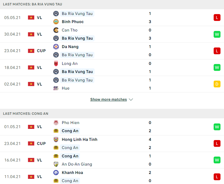This screenshot has width=224, height=184.
Task: Click the Can Tho team crest
Action: pos(56,30)
